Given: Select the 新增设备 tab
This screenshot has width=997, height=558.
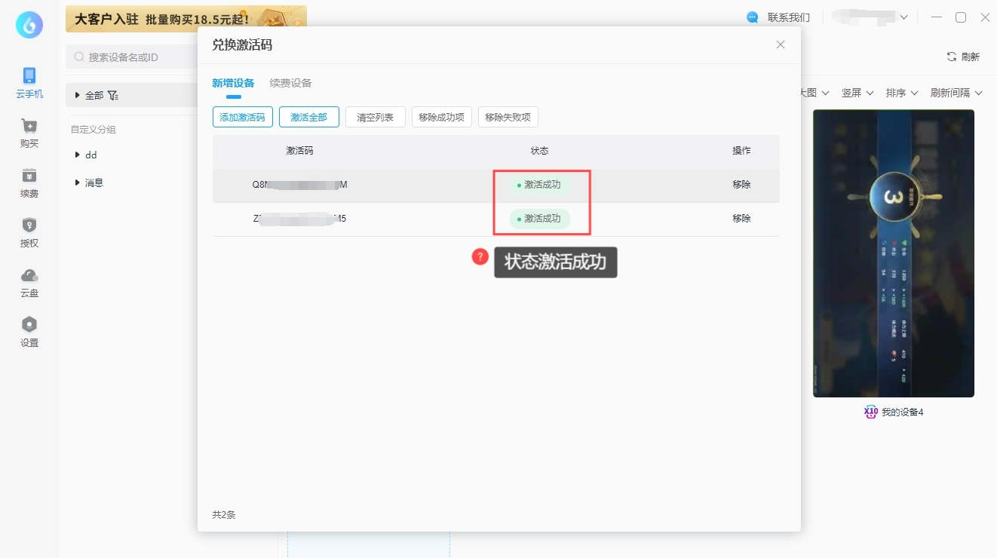Looking at the screenshot, I should coord(233,83).
